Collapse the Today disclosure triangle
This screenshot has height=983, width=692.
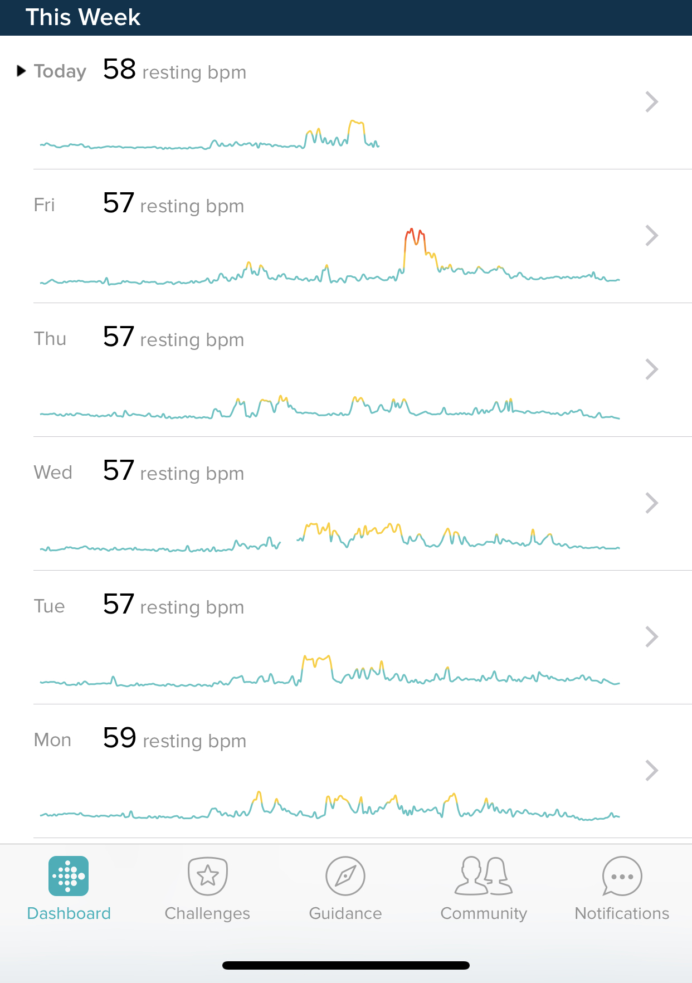[x=21, y=71]
